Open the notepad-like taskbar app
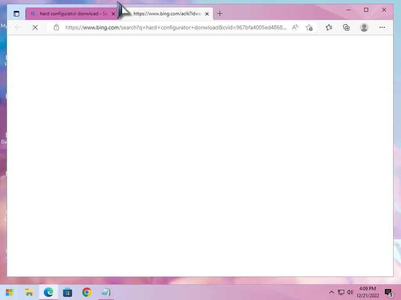This screenshot has height=300, width=401. [x=106, y=292]
